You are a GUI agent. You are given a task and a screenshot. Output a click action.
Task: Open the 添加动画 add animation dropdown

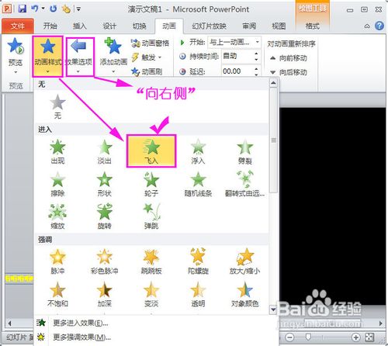(x=113, y=56)
